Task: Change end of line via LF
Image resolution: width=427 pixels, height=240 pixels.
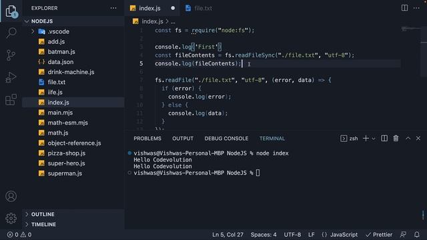Action: (x=312, y=235)
